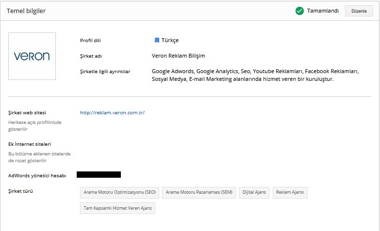Click the AdWords yönetici hesabı label
Screen dimensions: 380x231
(37, 175)
